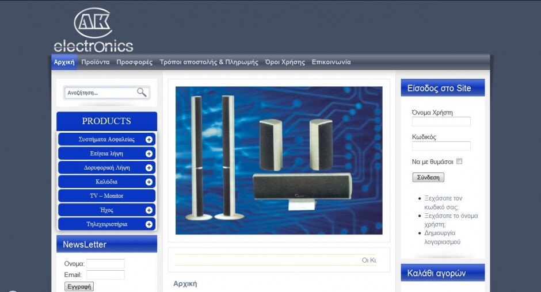
Task: Select Τηλεχειριστήρια category label
Action: 106,224
